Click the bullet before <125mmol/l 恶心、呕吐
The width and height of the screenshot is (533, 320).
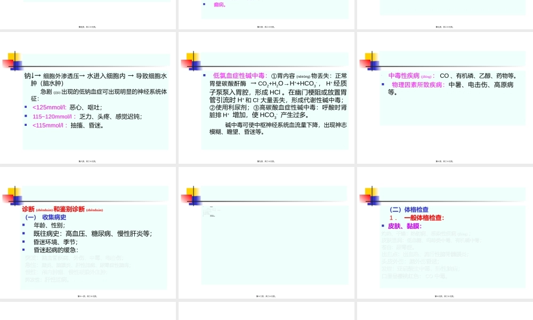click(25, 107)
